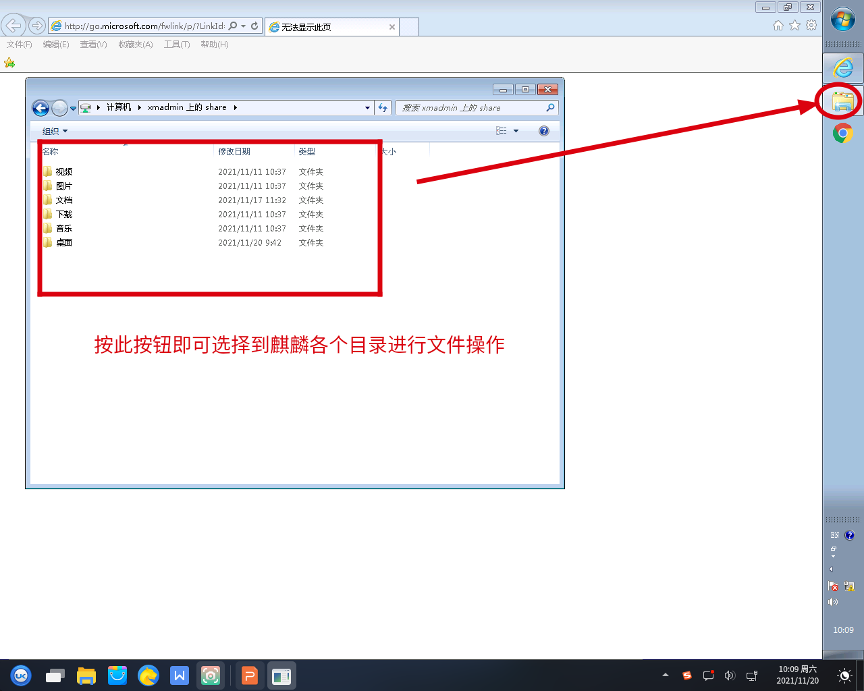864x691 pixels.
Task: Open the IE favorites star icon
Action: click(794, 26)
